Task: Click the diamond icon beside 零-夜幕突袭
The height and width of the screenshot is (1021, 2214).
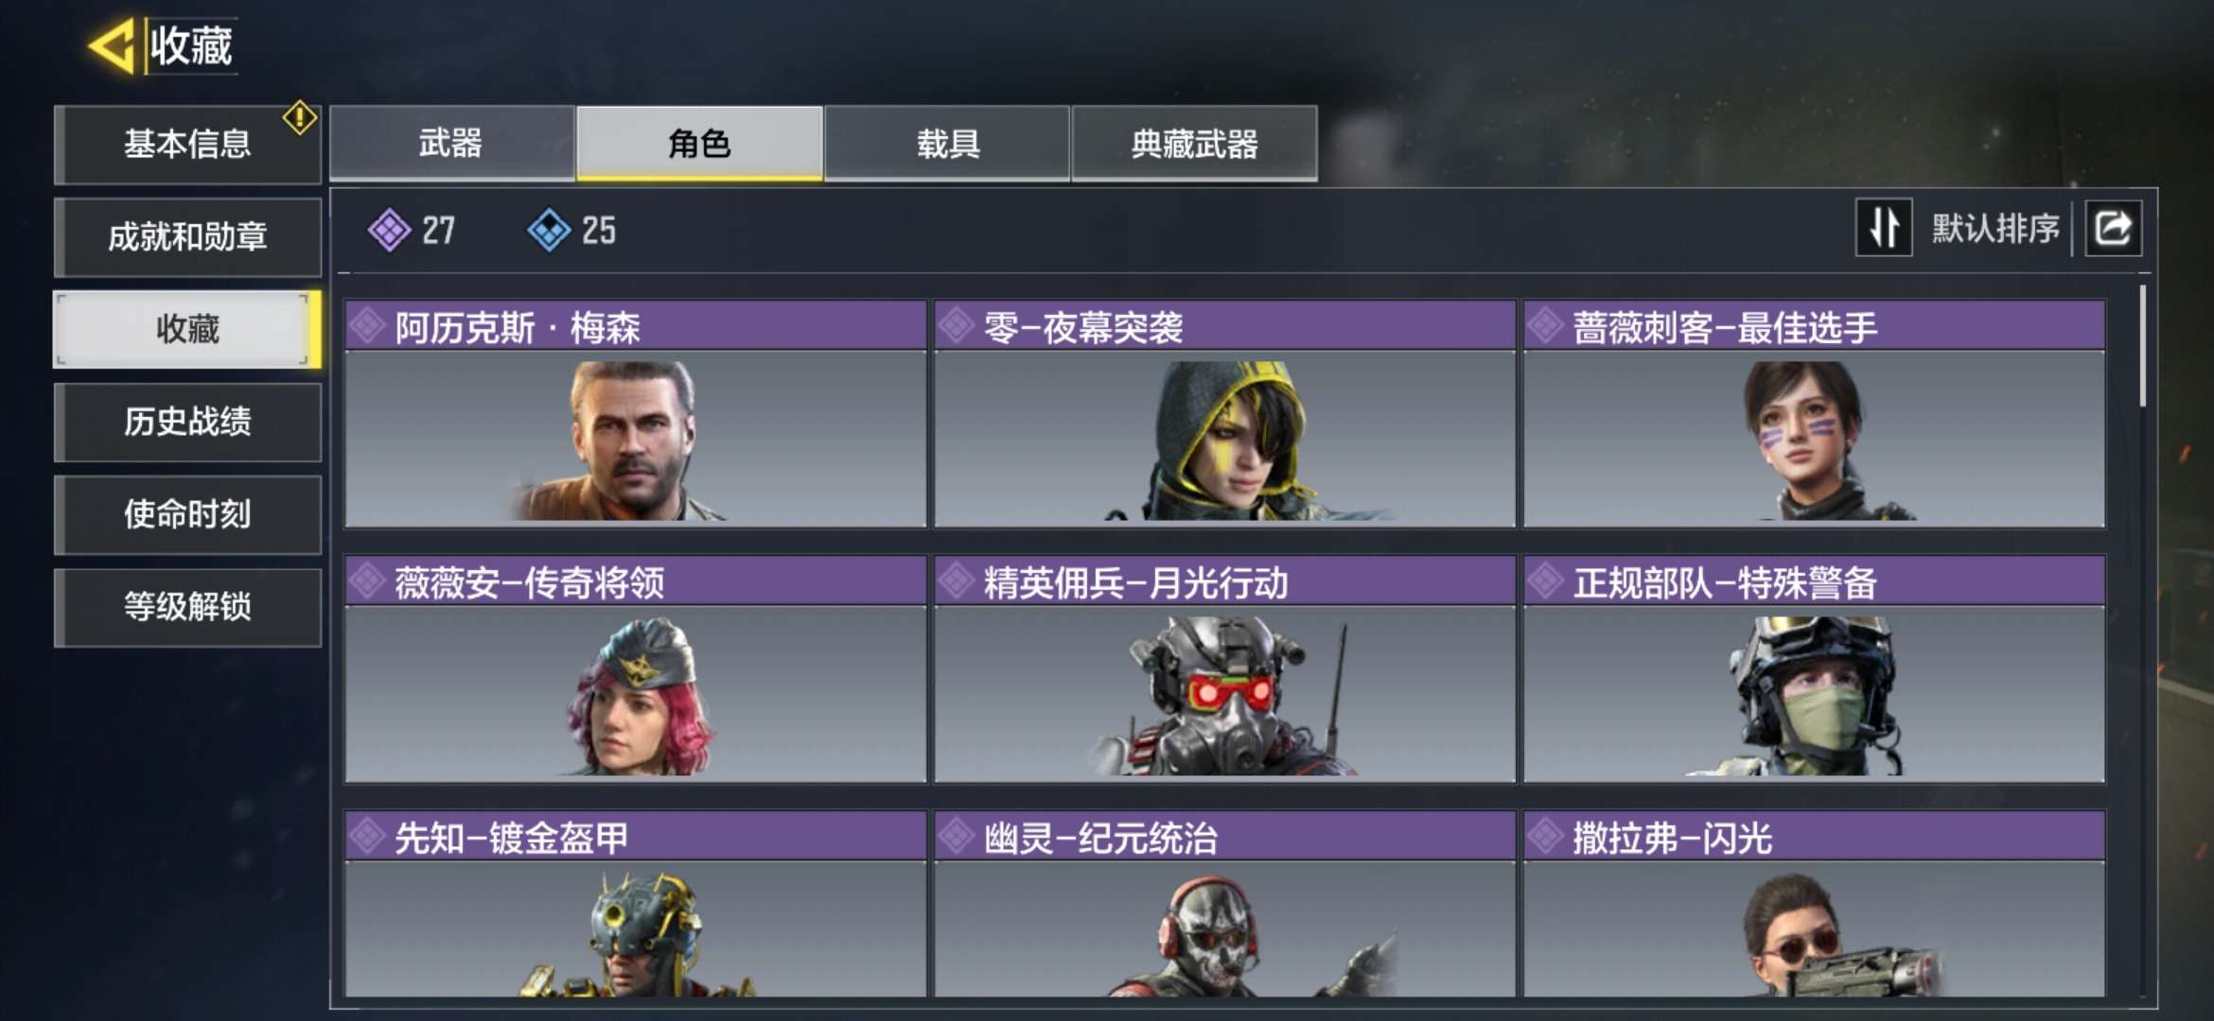Action: tap(957, 326)
